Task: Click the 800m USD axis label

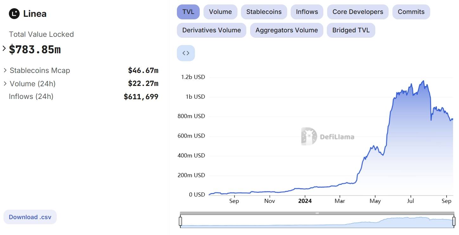Action: click(191, 116)
